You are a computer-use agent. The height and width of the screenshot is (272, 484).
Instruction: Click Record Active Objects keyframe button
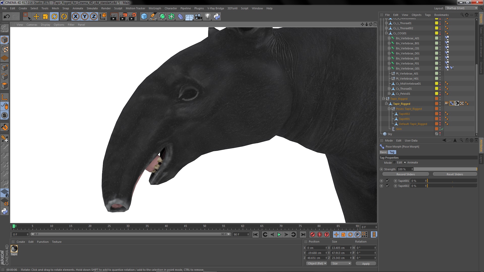pos(313,235)
